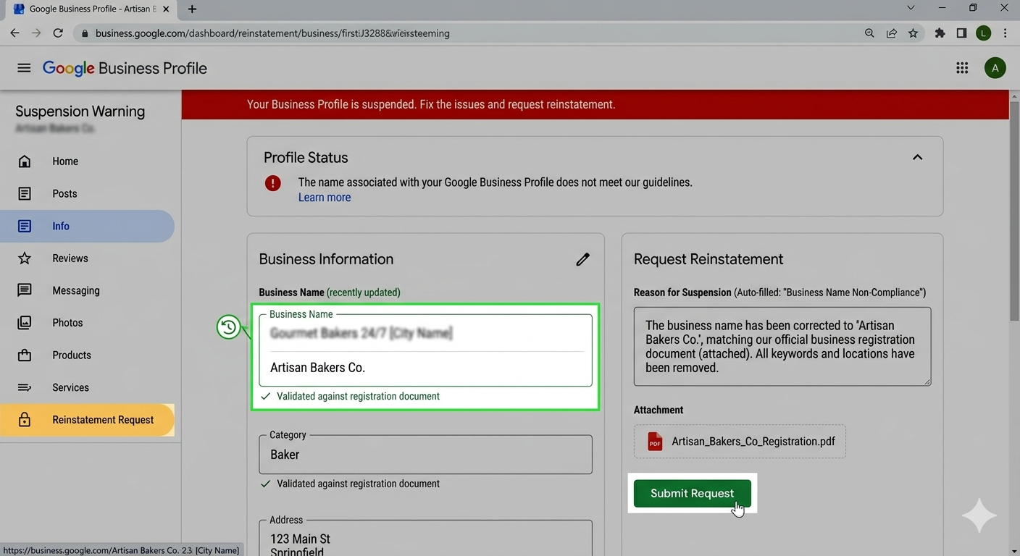Screen dimensions: 1020x556
Task: Click the browser address bar URL
Action: (272, 33)
